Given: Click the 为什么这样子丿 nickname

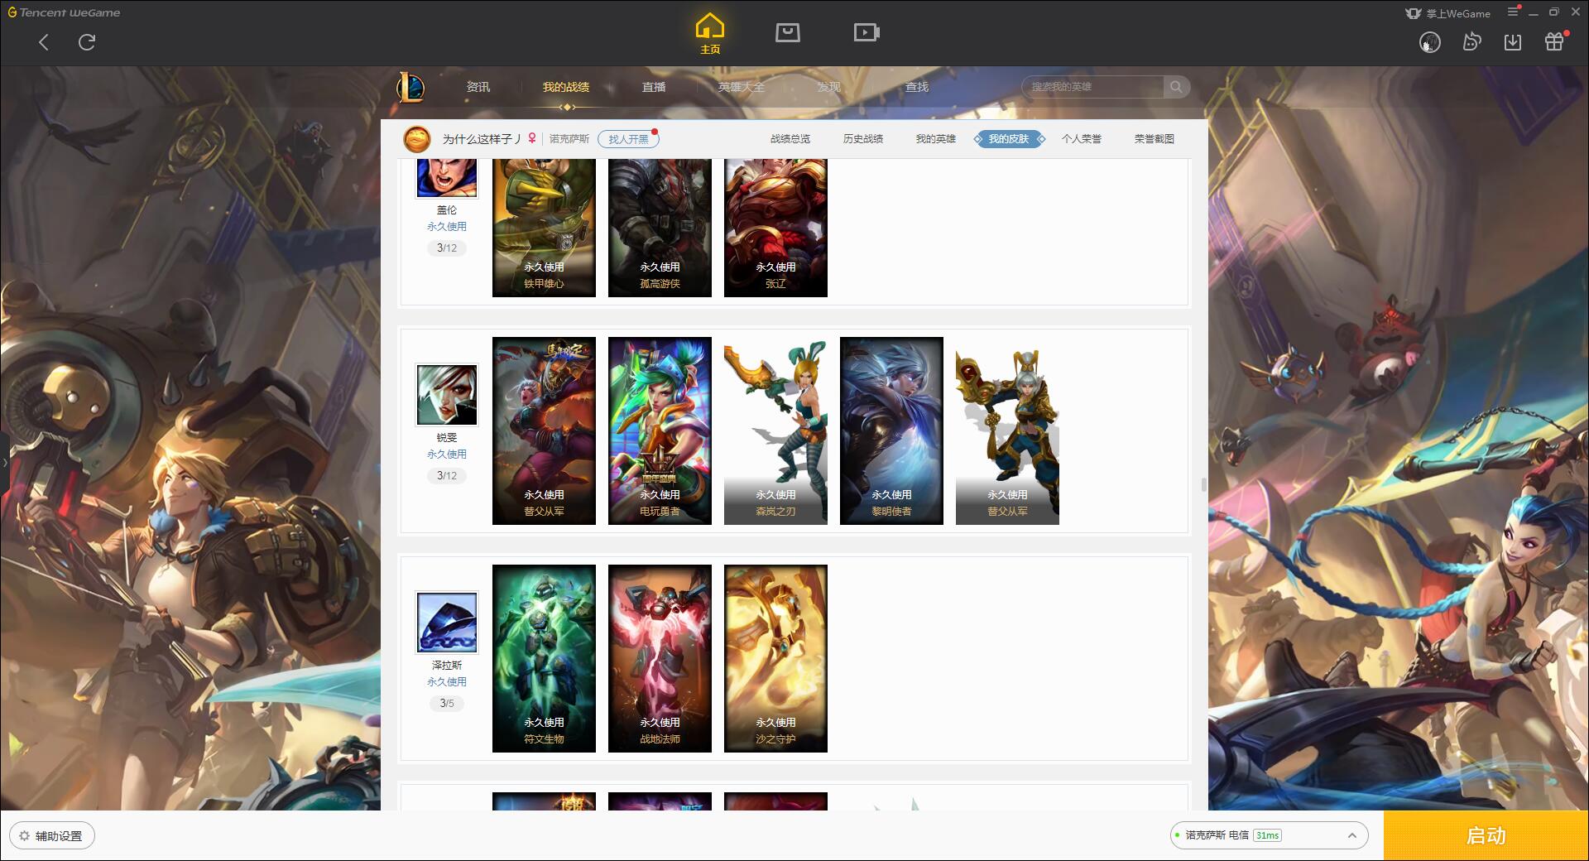Looking at the screenshot, I should click(x=482, y=139).
